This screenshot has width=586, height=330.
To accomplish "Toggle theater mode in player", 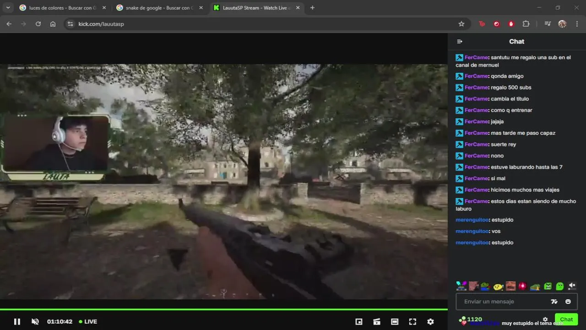I will point(395,322).
